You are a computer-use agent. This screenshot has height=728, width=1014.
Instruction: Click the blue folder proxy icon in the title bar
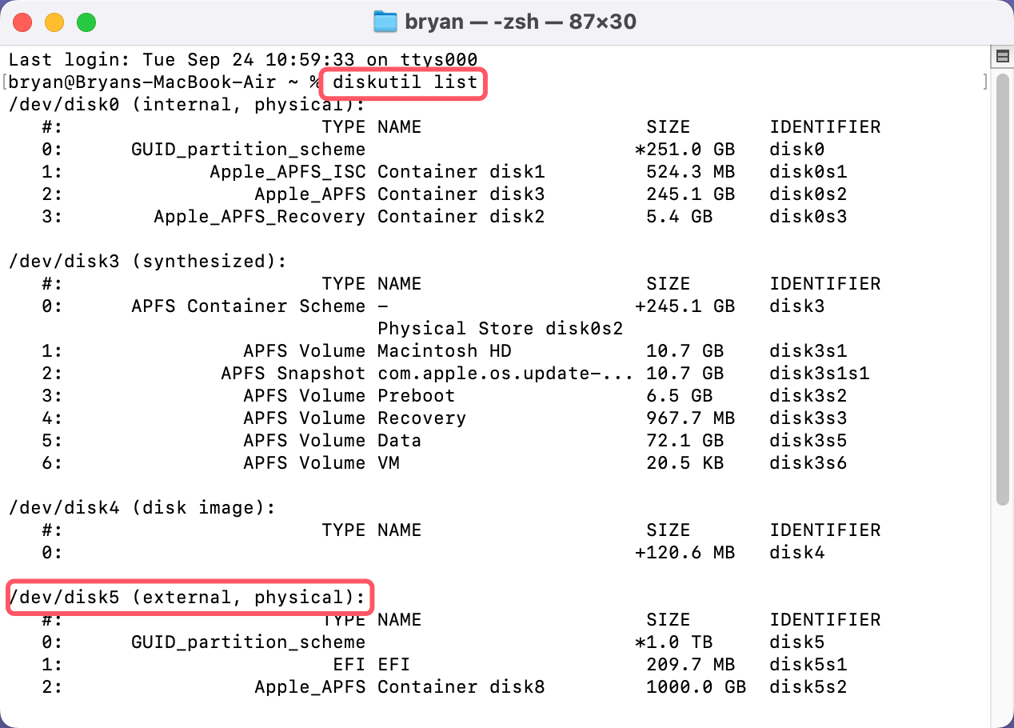385,22
